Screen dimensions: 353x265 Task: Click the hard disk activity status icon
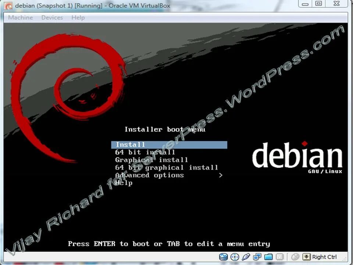pos(223,257)
